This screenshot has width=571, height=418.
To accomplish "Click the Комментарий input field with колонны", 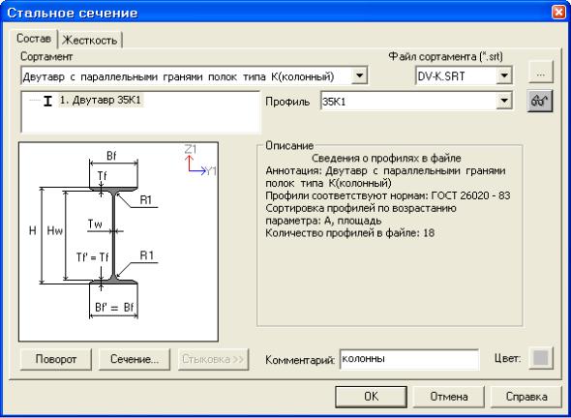I will (409, 359).
